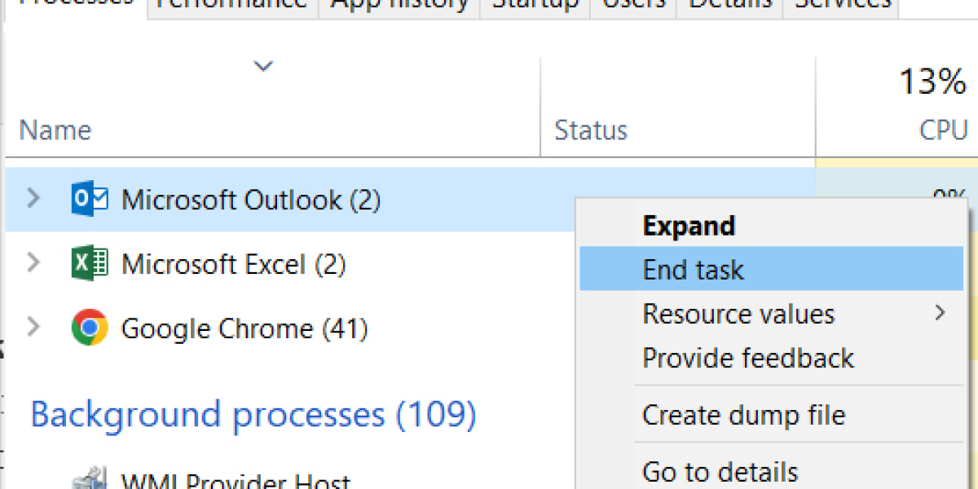
Task: Click the Microsoft Outlook app icon
Action: pyautogui.click(x=90, y=199)
